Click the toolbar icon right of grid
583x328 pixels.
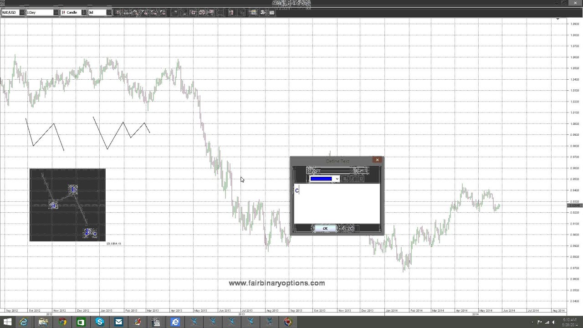[x=263, y=12]
